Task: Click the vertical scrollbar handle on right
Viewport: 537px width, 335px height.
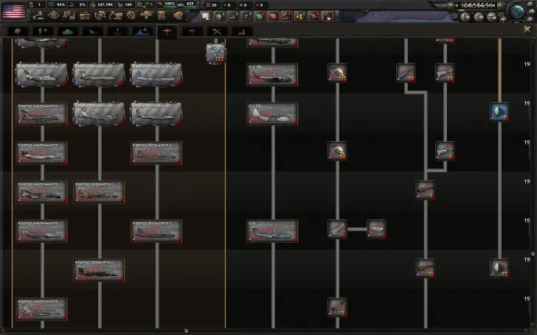Action: [533, 253]
